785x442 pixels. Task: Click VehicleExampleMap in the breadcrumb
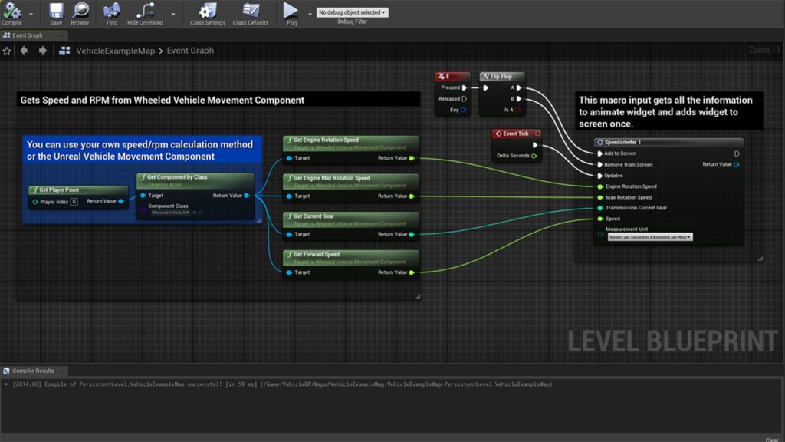(x=115, y=51)
